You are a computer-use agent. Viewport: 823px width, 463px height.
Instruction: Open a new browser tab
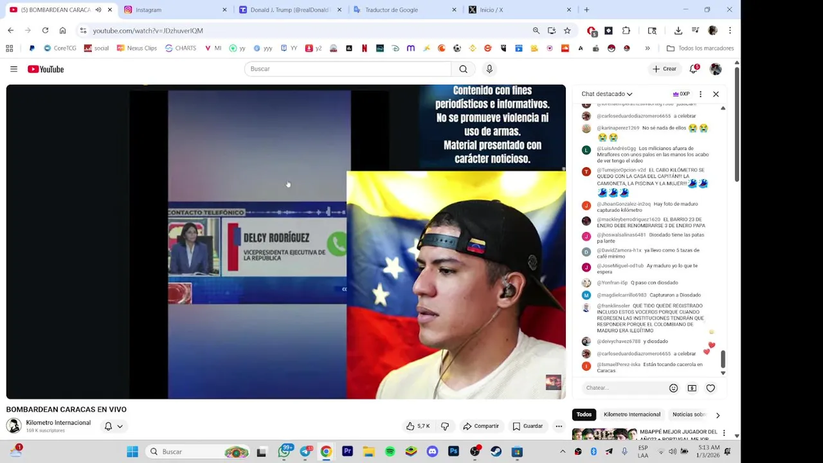click(x=586, y=10)
